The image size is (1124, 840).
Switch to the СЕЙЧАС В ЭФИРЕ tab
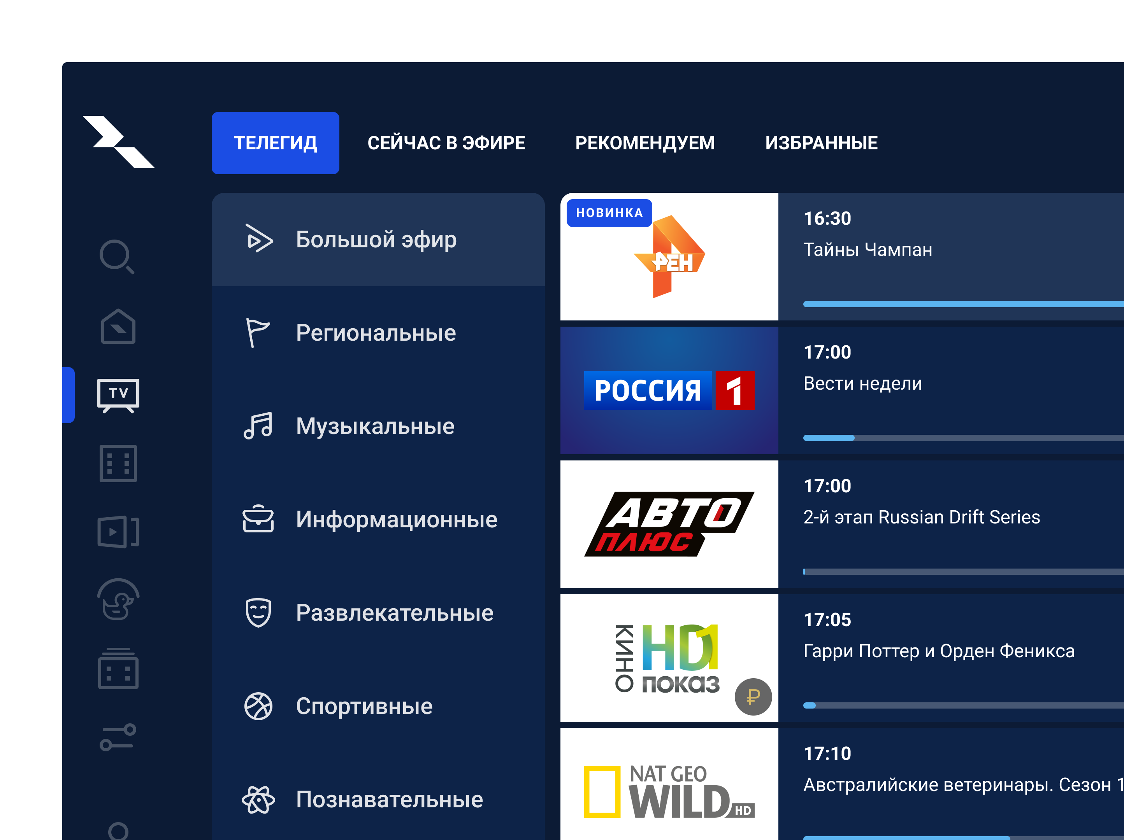tap(446, 143)
